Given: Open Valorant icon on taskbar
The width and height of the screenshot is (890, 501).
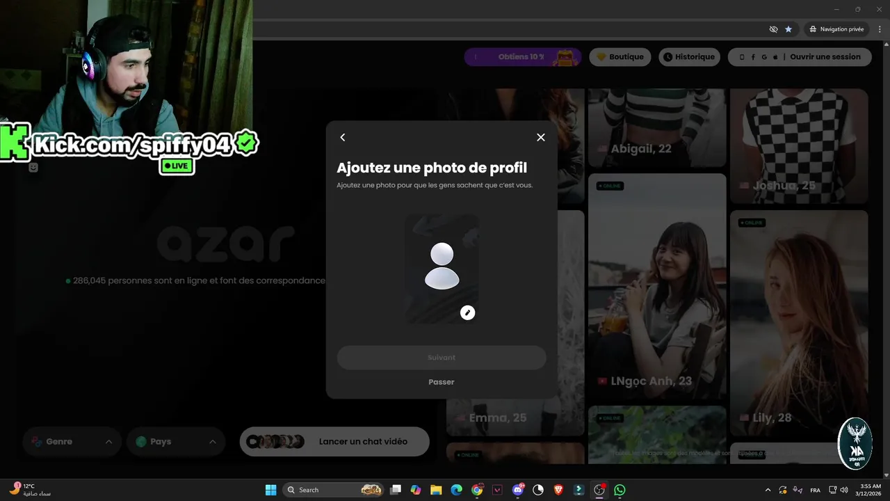Looking at the screenshot, I should (x=497, y=490).
